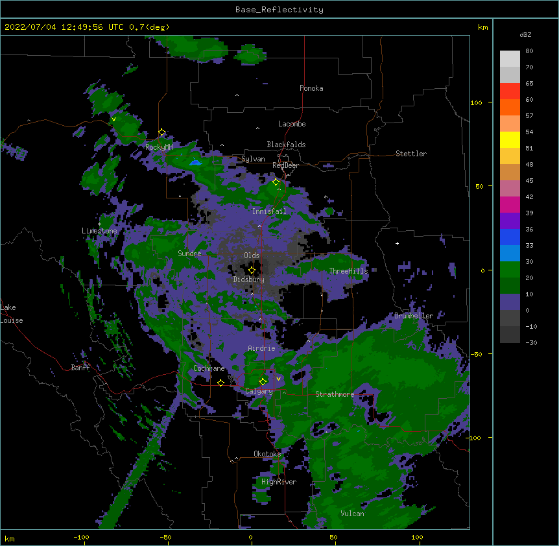Viewport: 559px width, 546px height.
Task: Pick the royal blue swatch below 36 dBZ
Action: pos(510,237)
